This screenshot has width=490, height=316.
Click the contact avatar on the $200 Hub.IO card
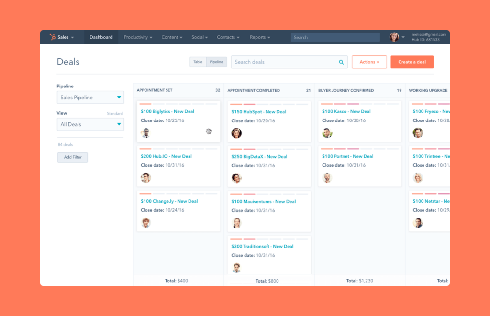[146, 178]
